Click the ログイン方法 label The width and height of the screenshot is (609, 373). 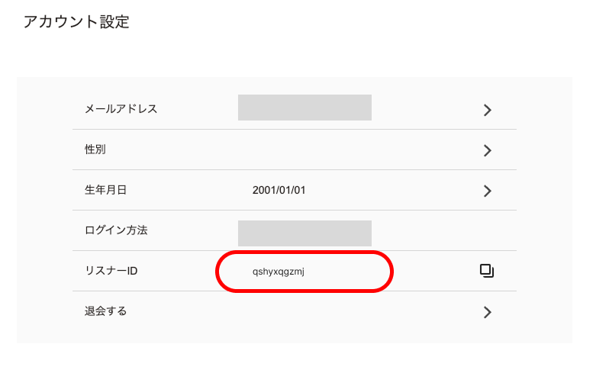click(x=116, y=230)
